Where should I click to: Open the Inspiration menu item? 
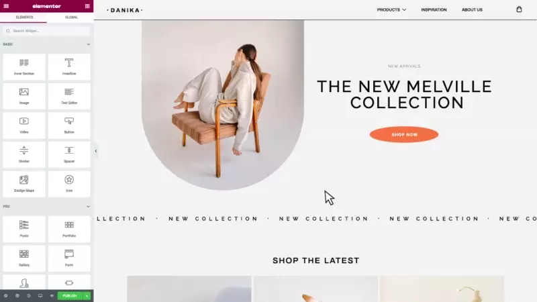[x=434, y=9]
